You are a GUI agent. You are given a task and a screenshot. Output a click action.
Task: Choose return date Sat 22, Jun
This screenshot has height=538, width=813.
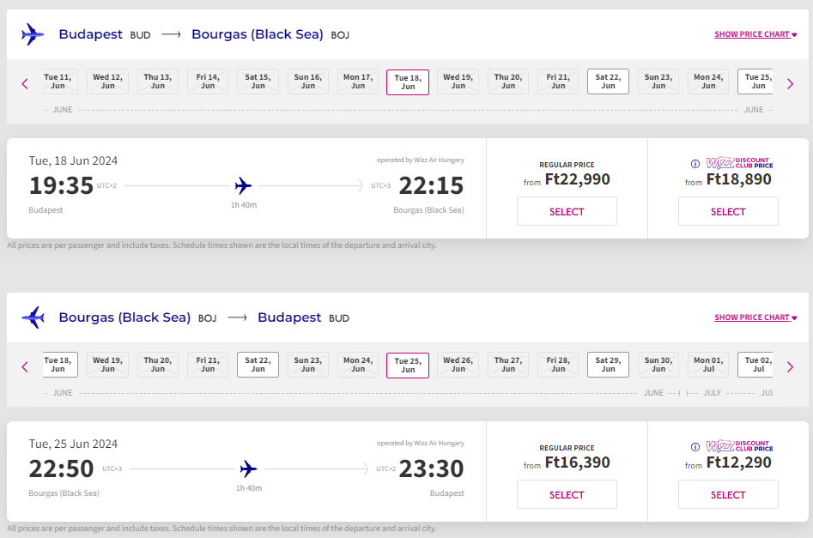258,365
